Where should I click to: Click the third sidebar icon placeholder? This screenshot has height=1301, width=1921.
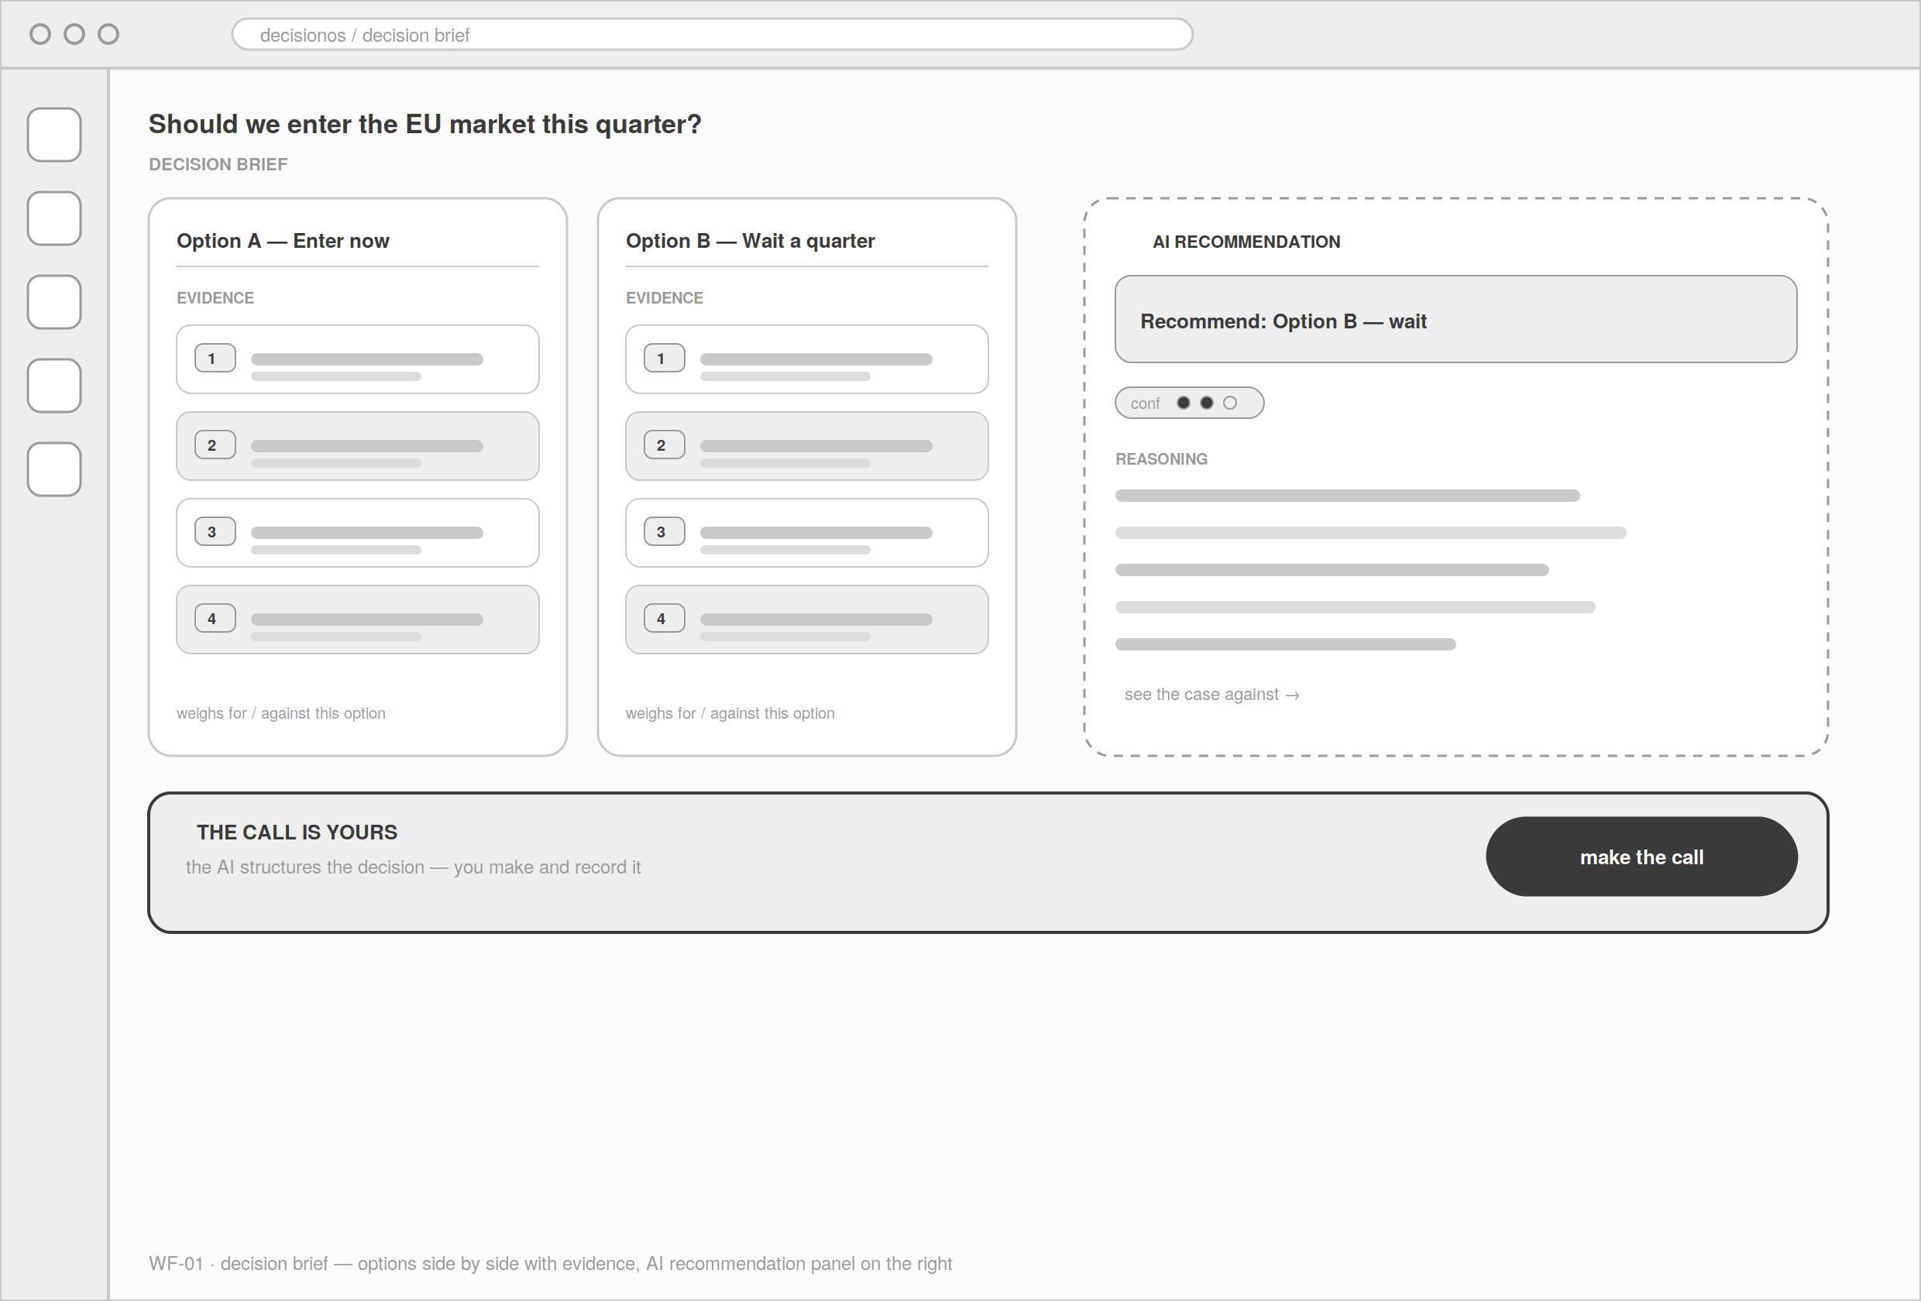pos(53,302)
